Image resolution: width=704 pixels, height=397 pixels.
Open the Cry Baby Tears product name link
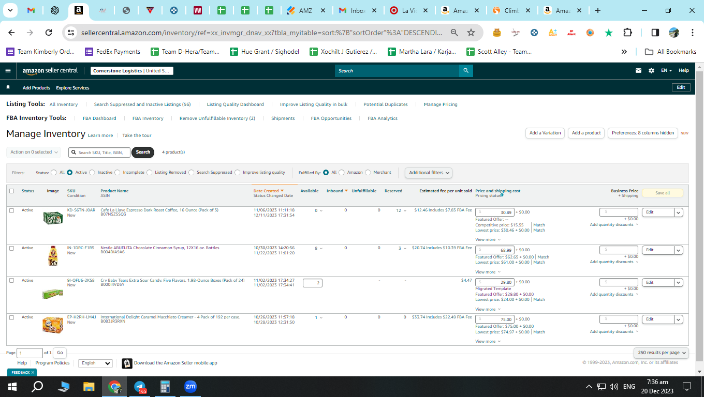tap(172, 280)
